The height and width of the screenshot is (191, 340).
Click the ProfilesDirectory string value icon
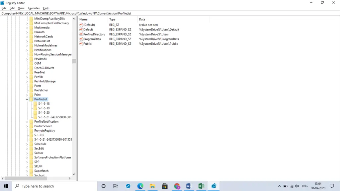(x=81, y=34)
